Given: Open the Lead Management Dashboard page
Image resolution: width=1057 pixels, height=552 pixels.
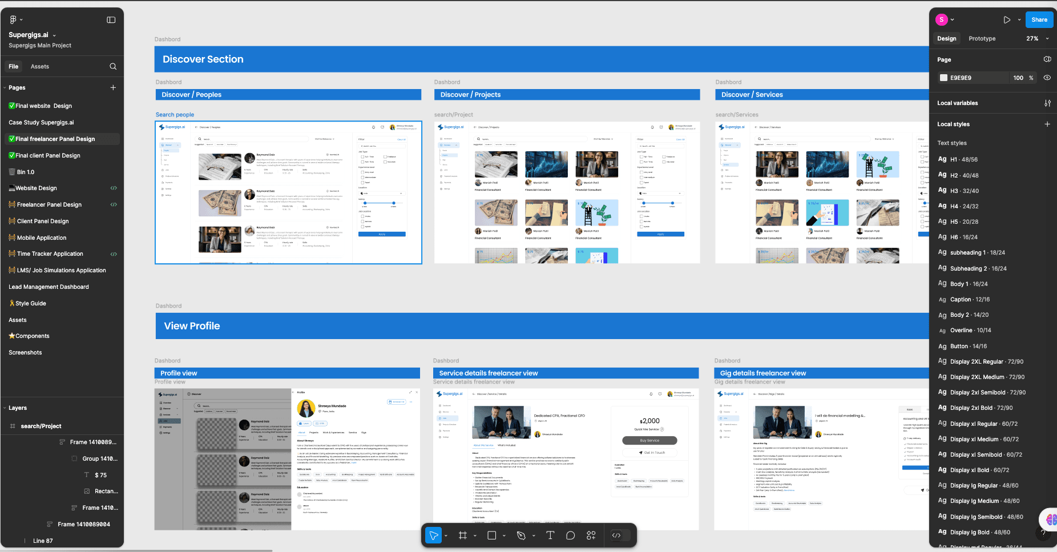Looking at the screenshot, I should tap(49, 287).
